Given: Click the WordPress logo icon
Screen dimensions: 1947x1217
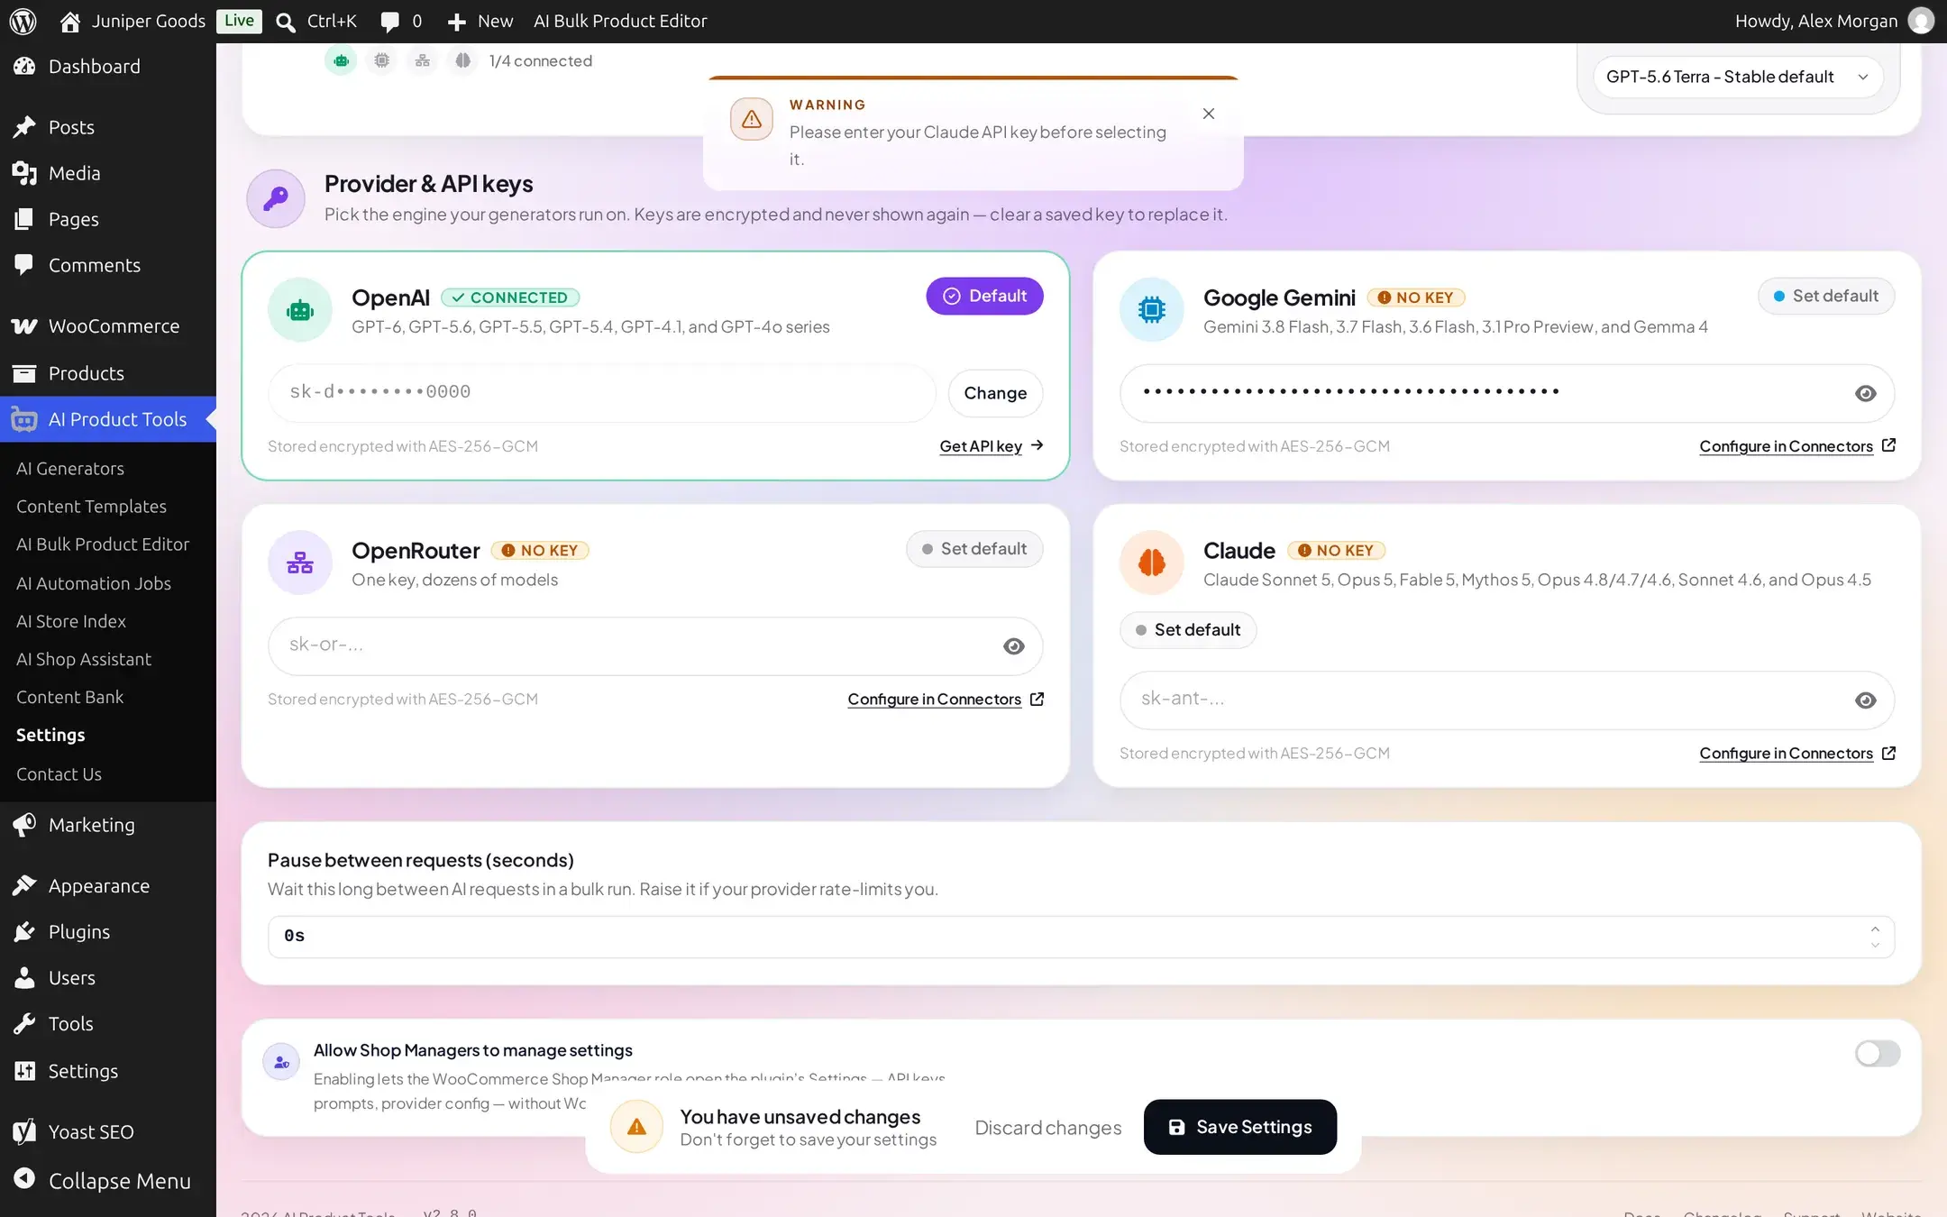Looking at the screenshot, I should (x=23, y=21).
